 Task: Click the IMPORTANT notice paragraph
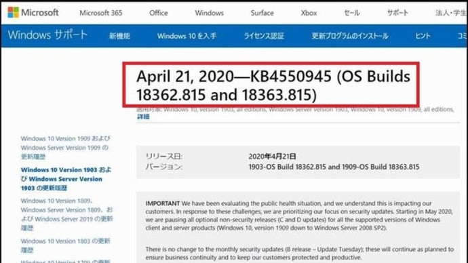299,216
